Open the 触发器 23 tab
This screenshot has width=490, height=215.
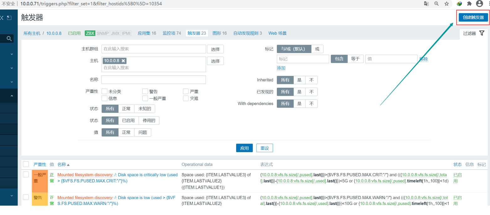(x=197, y=33)
